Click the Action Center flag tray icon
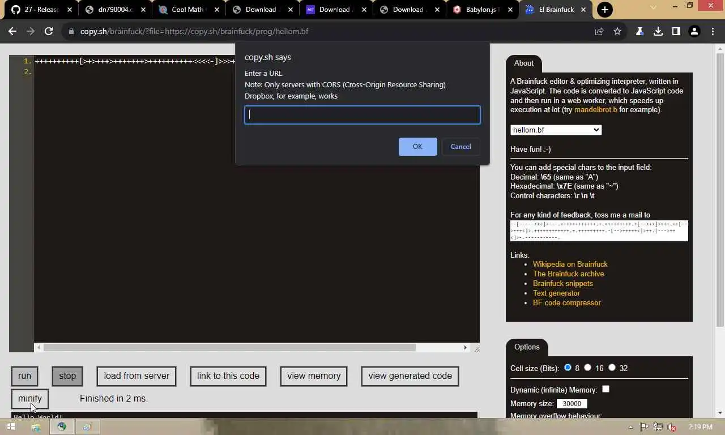Screen dimensions: 725x435 click(645, 428)
